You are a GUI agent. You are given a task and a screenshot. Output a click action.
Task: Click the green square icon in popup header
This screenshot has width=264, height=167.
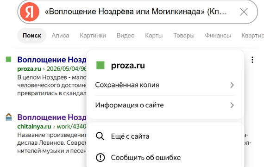click(101, 65)
